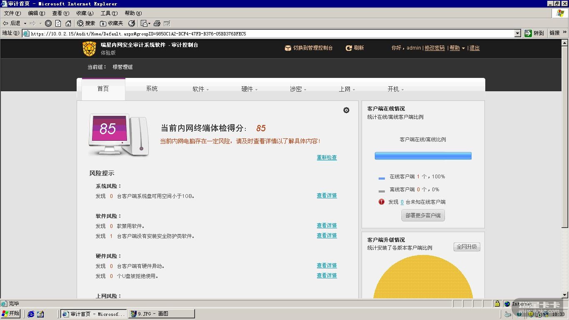Click the settings gear icon on dashboard

point(346,110)
